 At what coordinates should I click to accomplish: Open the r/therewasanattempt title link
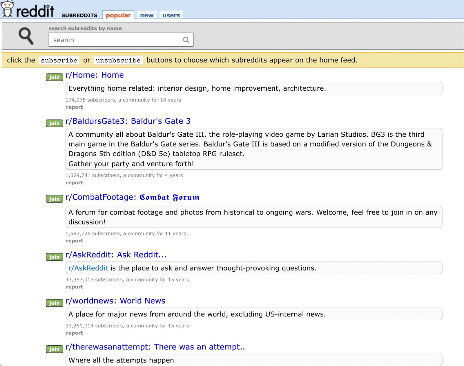coord(155,347)
